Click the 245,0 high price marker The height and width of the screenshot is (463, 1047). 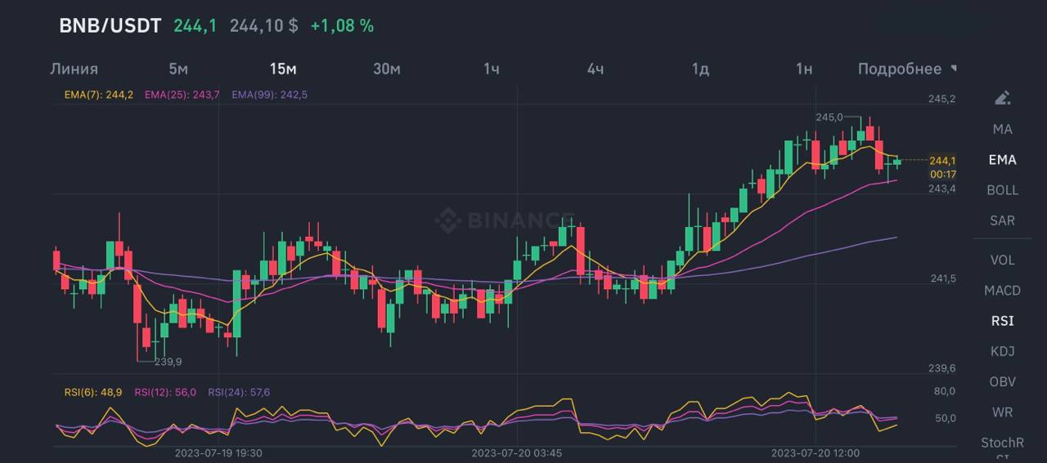829,117
